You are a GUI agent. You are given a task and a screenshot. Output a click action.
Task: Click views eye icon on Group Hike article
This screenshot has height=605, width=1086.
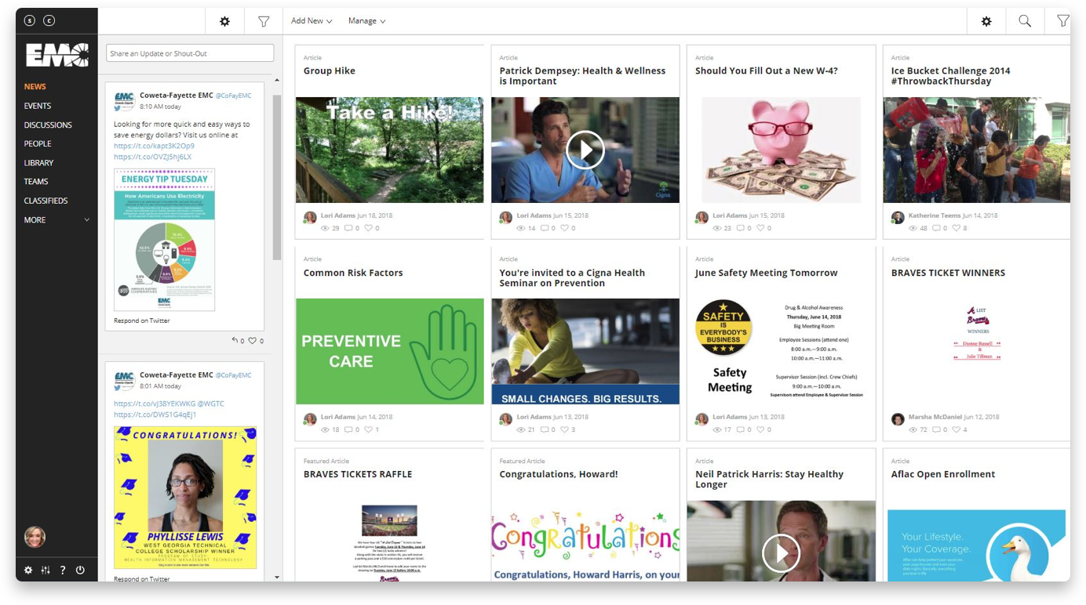[325, 228]
